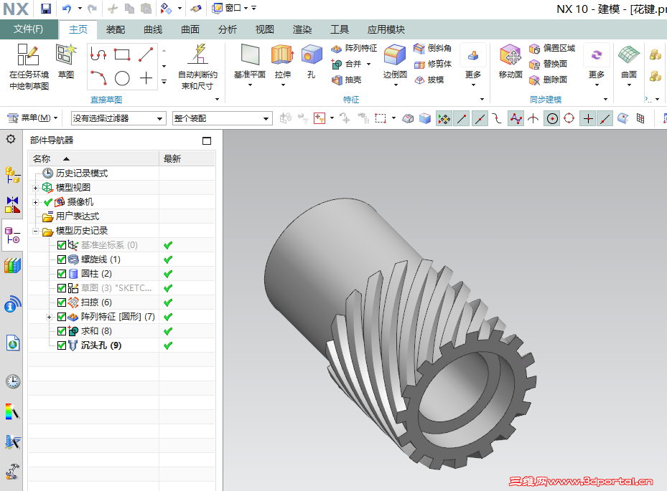Switch to the 曲线 tab
The width and height of the screenshot is (667, 491).
pos(153,29)
